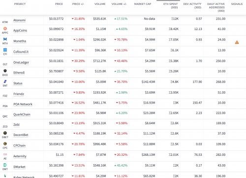
Task: Click QuarkChain market cap $23.28M
Action: 149,113
